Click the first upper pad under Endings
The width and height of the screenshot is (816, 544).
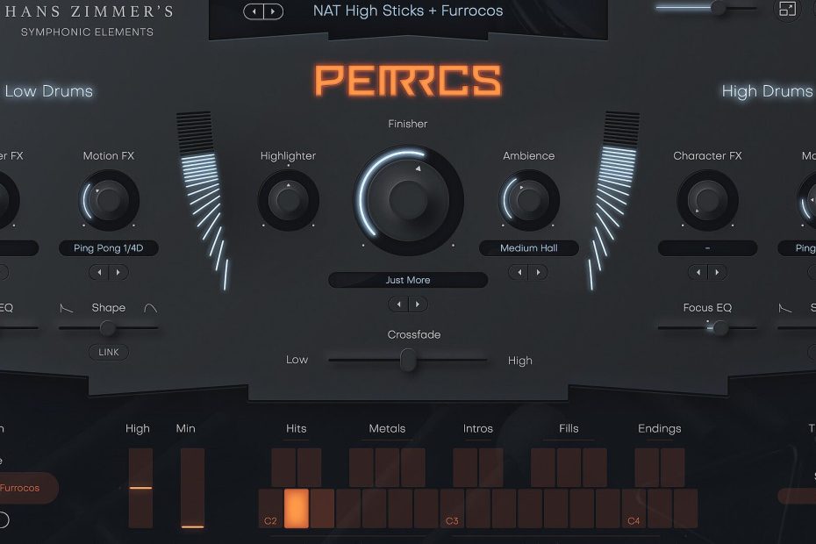point(647,467)
